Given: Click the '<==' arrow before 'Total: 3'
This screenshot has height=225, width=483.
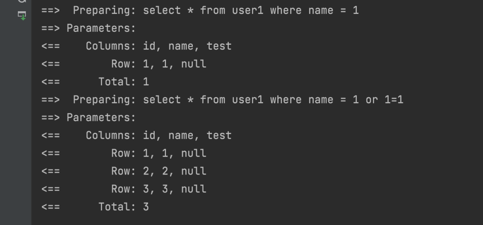Looking at the screenshot, I should (x=51, y=207).
